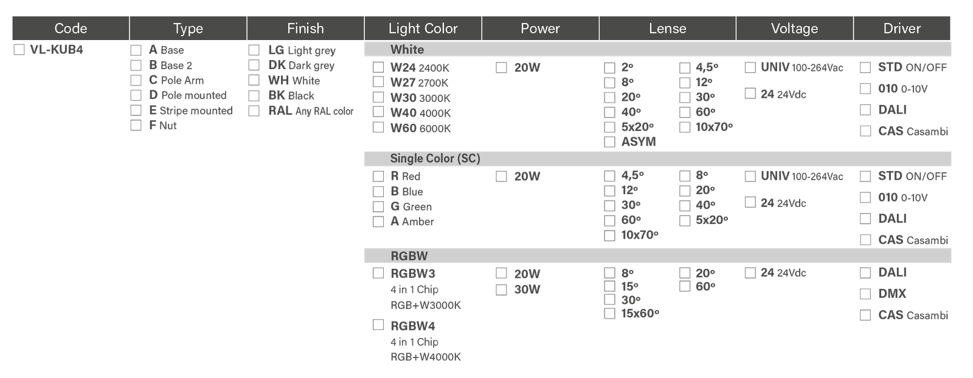Image resolution: width=973 pixels, height=378 pixels.
Task: Click the Driver column header
Action: [902, 29]
